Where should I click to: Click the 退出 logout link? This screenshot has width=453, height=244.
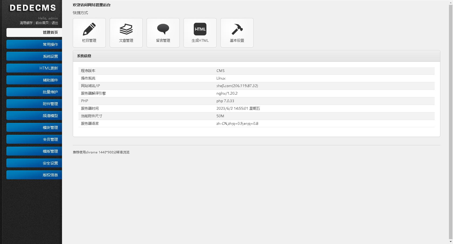(x=54, y=23)
